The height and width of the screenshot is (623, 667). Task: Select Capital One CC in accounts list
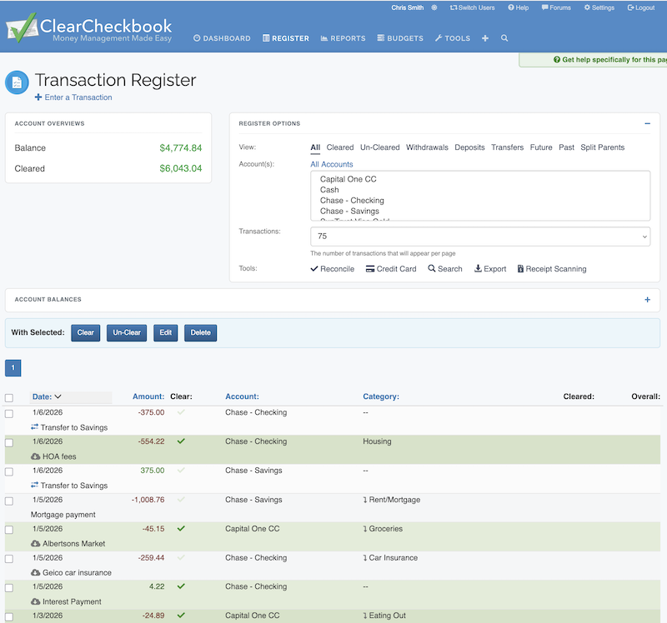(x=348, y=179)
